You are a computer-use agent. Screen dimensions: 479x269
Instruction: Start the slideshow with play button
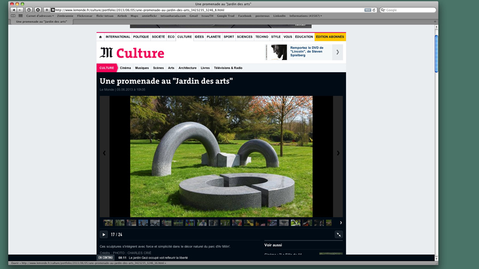click(104, 234)
